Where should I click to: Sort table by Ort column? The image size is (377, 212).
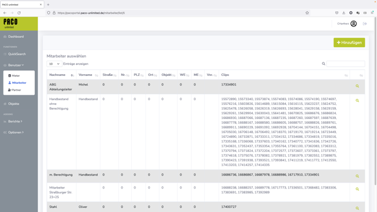pyautogui.click(x=152, y=75)
